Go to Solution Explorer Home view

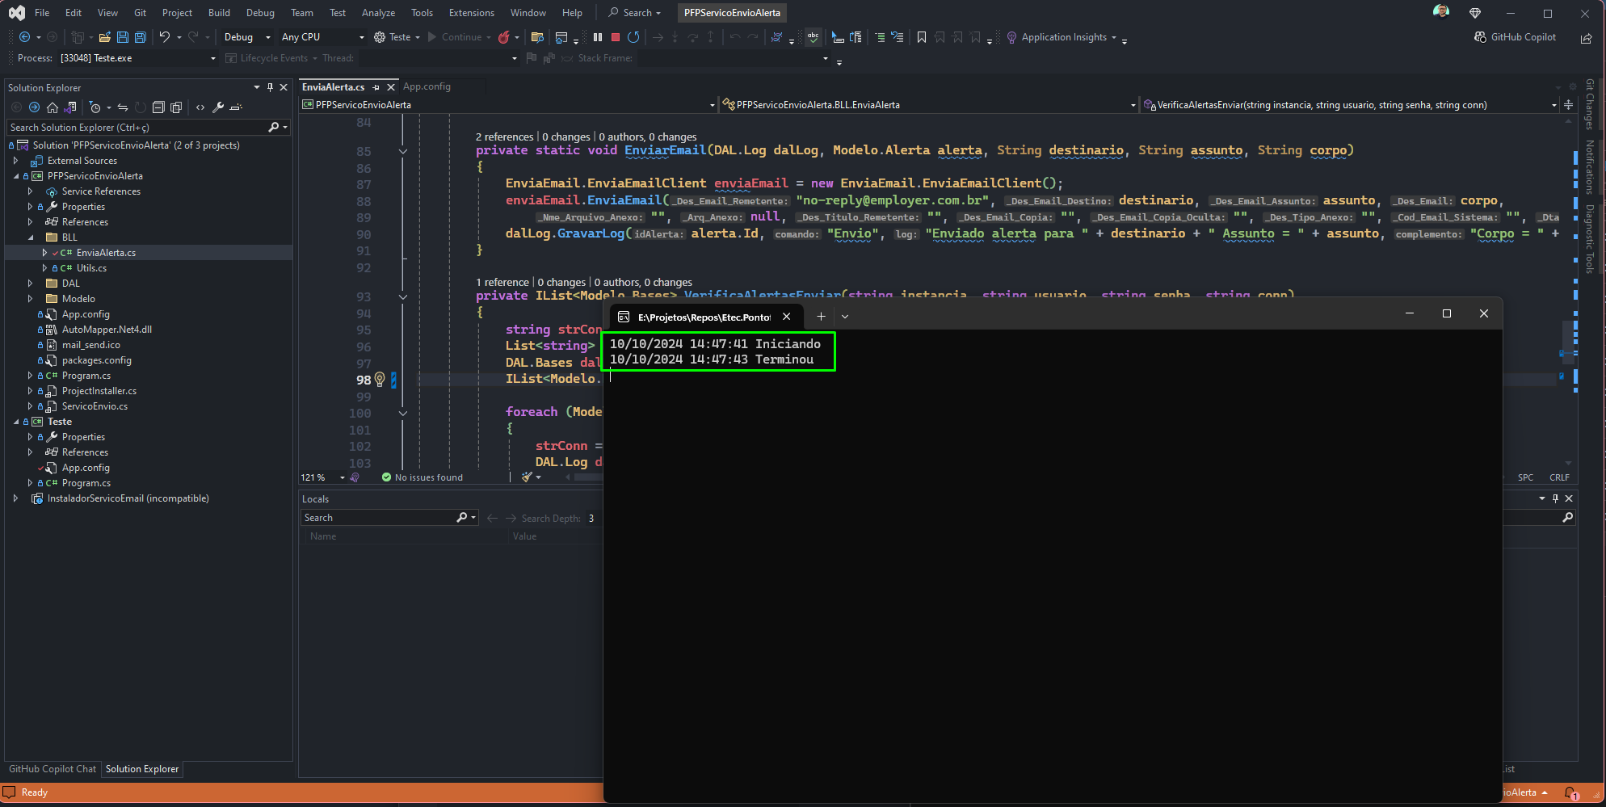tap(53, 107)
